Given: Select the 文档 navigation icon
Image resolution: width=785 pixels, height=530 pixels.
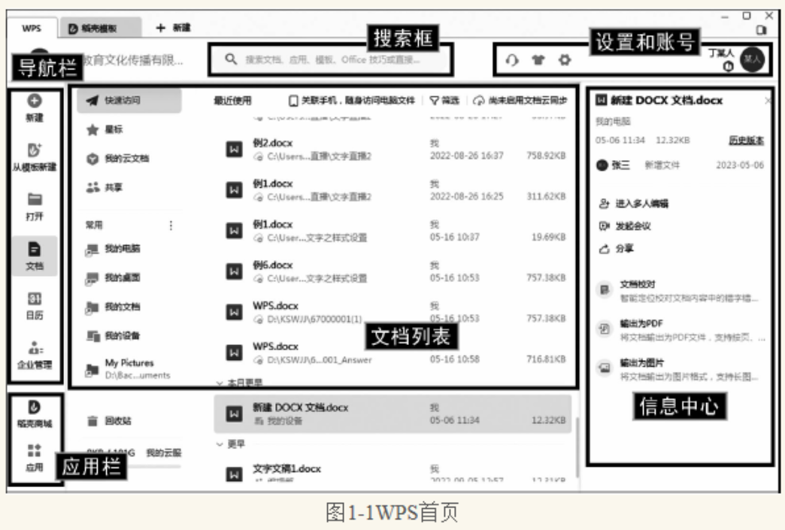Looking at the screenshot, I should [x=35, y=249].
